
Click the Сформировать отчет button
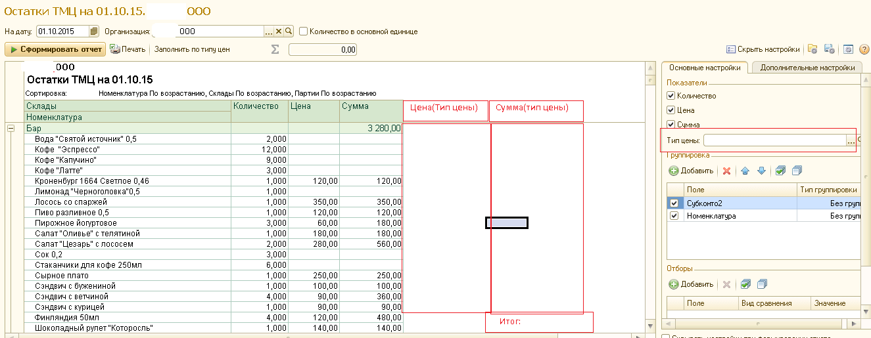coord(55,49)
